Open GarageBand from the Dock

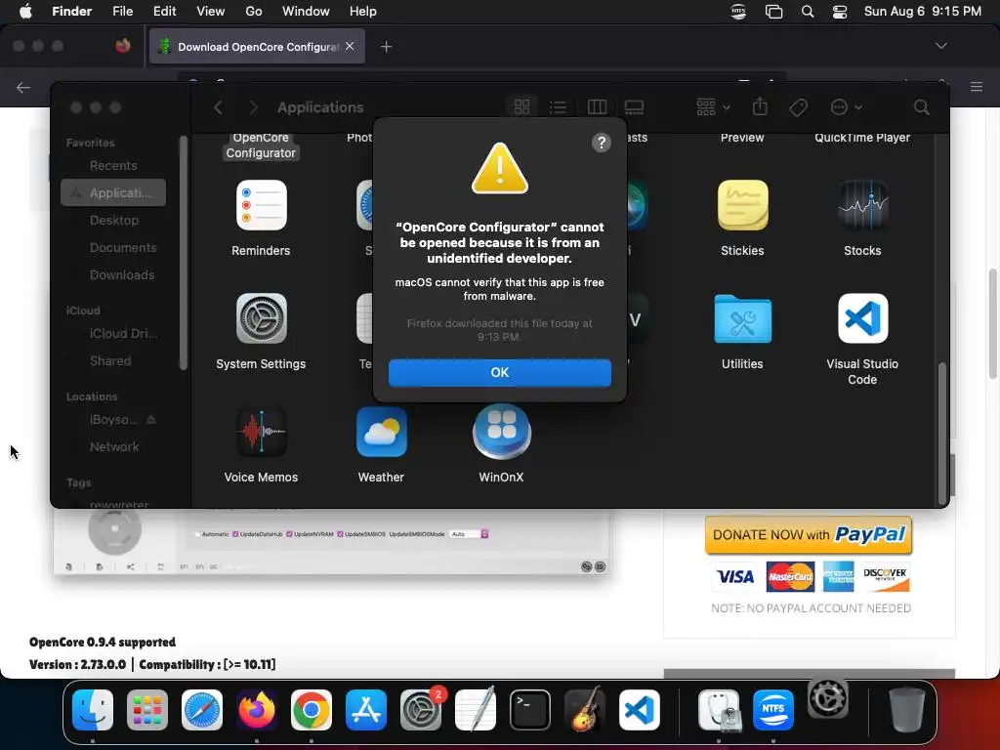(x=585, y=709)
